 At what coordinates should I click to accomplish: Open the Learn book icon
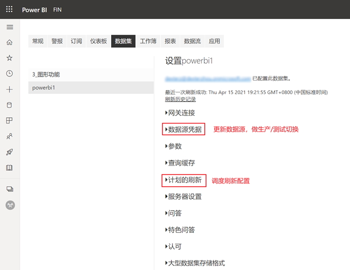9,168
